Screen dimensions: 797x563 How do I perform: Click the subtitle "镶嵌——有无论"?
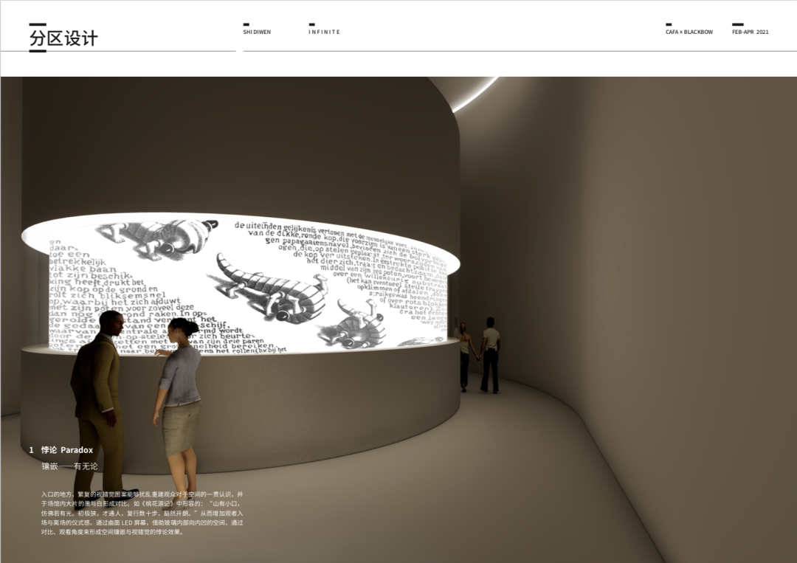point(69,466)
